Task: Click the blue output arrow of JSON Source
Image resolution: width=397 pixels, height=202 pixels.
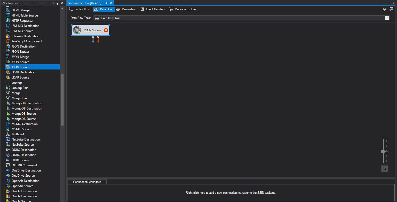Action: pyautogui.click(x=93, y=40)
